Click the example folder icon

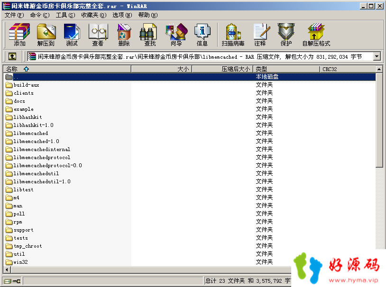[9, 109]
